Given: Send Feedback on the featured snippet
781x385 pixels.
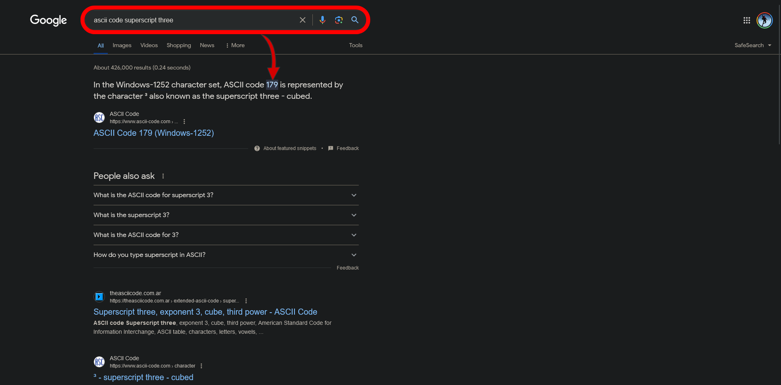Looking at the screenshot, I should (344, 148).
